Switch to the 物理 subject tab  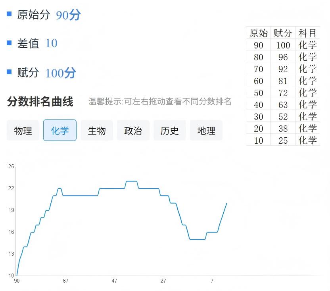point(23,131)
